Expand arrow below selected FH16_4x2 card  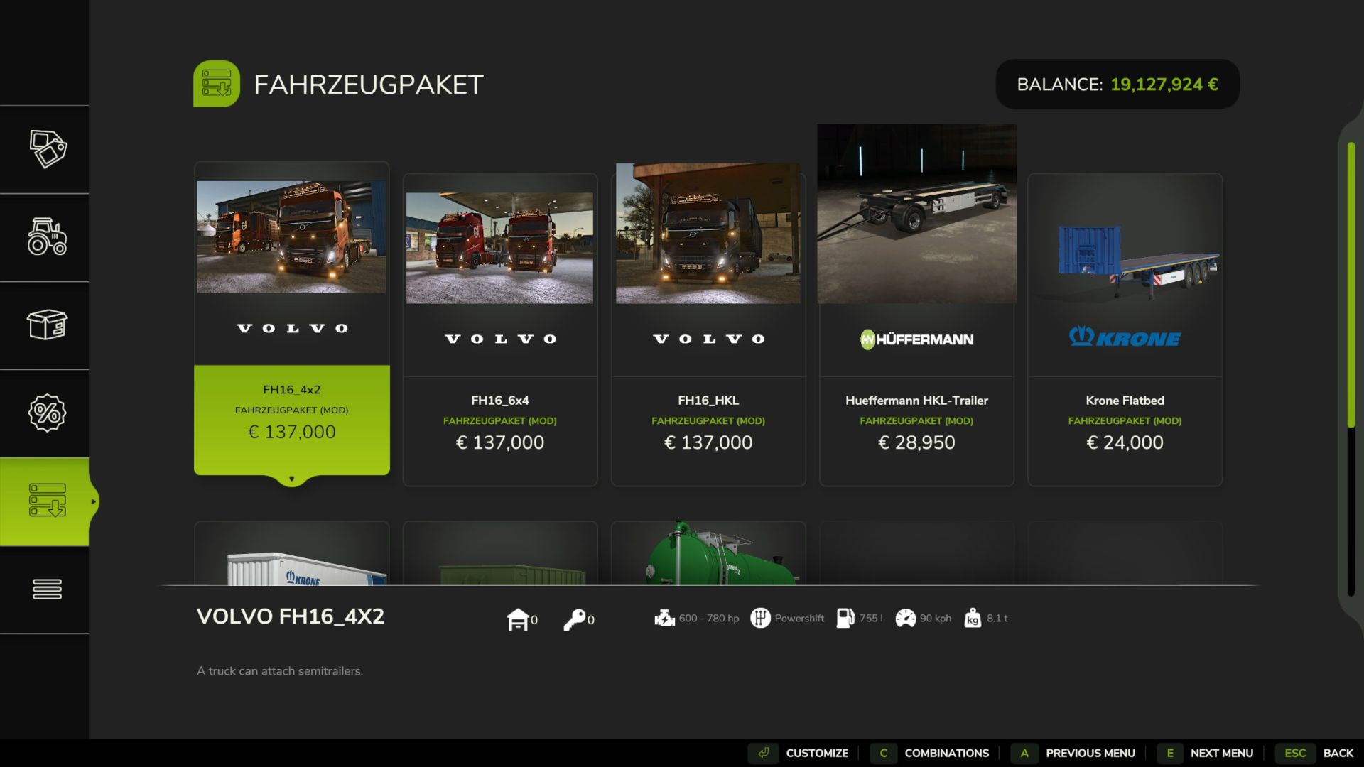click(x=291, y=479)
